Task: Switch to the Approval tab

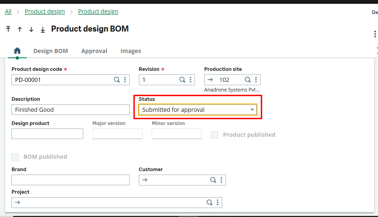Action: (x=94, y=51)
